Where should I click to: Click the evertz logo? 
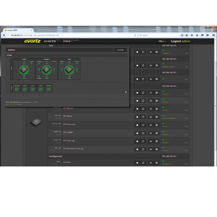pyautogui.click(x=32, y=41)
